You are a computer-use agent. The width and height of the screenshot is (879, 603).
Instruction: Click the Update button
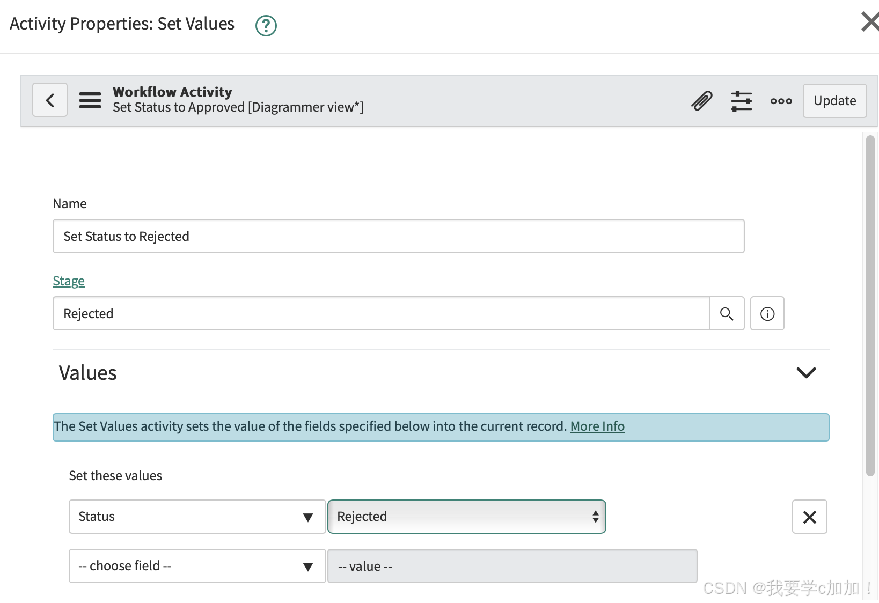click(x=834, y=101)
